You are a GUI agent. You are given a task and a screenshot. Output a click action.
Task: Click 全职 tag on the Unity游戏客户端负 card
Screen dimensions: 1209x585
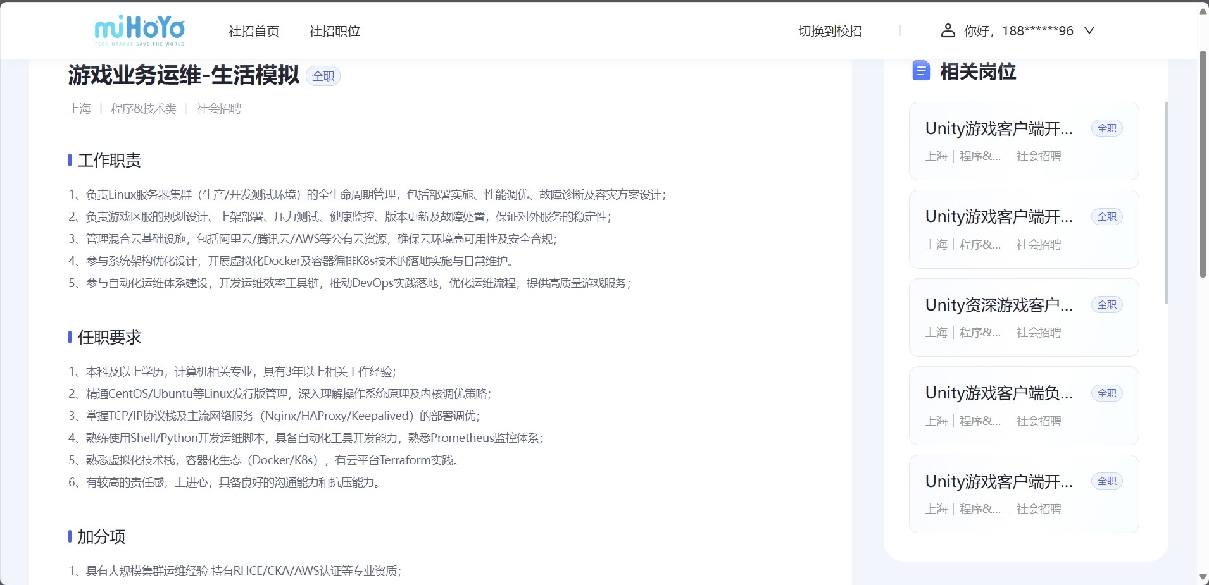(x=1106, y=393)
